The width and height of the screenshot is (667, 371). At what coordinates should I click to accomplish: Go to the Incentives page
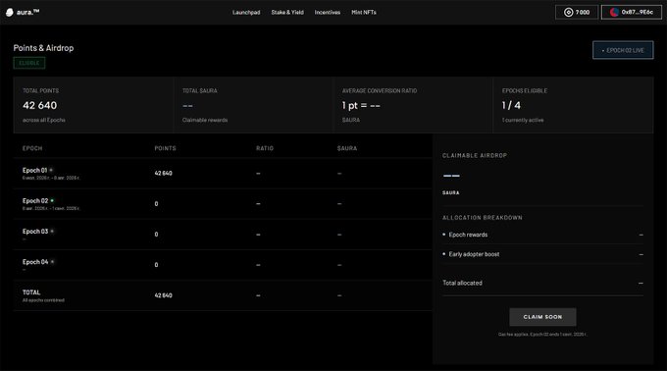pyautogui.click(x=327, y=13)
